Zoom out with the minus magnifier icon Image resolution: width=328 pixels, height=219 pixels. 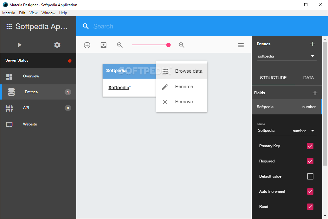tap(120, 45)
